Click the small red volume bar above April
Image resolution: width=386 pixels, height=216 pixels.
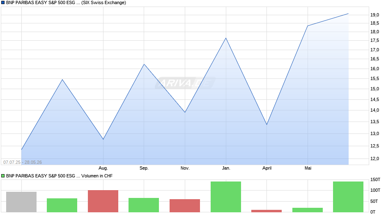pyautogui.click(x=267, y=211)
